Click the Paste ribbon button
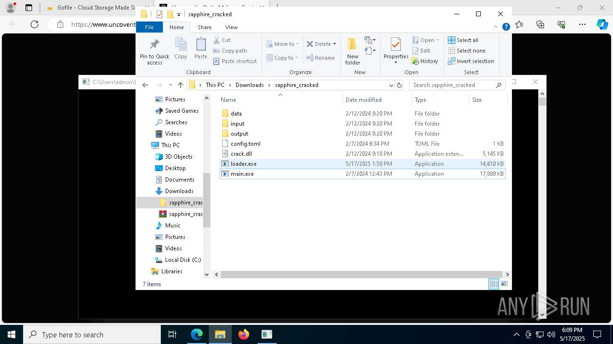The width and height of the screenshot is (613, 344). pyautogui.click(x=201, y=49)
